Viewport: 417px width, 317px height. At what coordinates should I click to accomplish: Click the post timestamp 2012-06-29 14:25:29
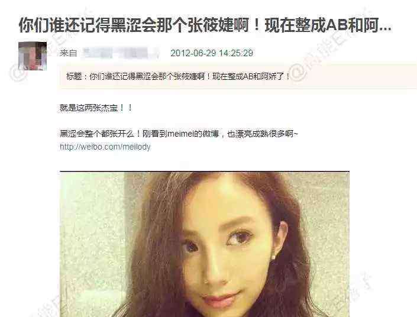click(x=212, y=53)
